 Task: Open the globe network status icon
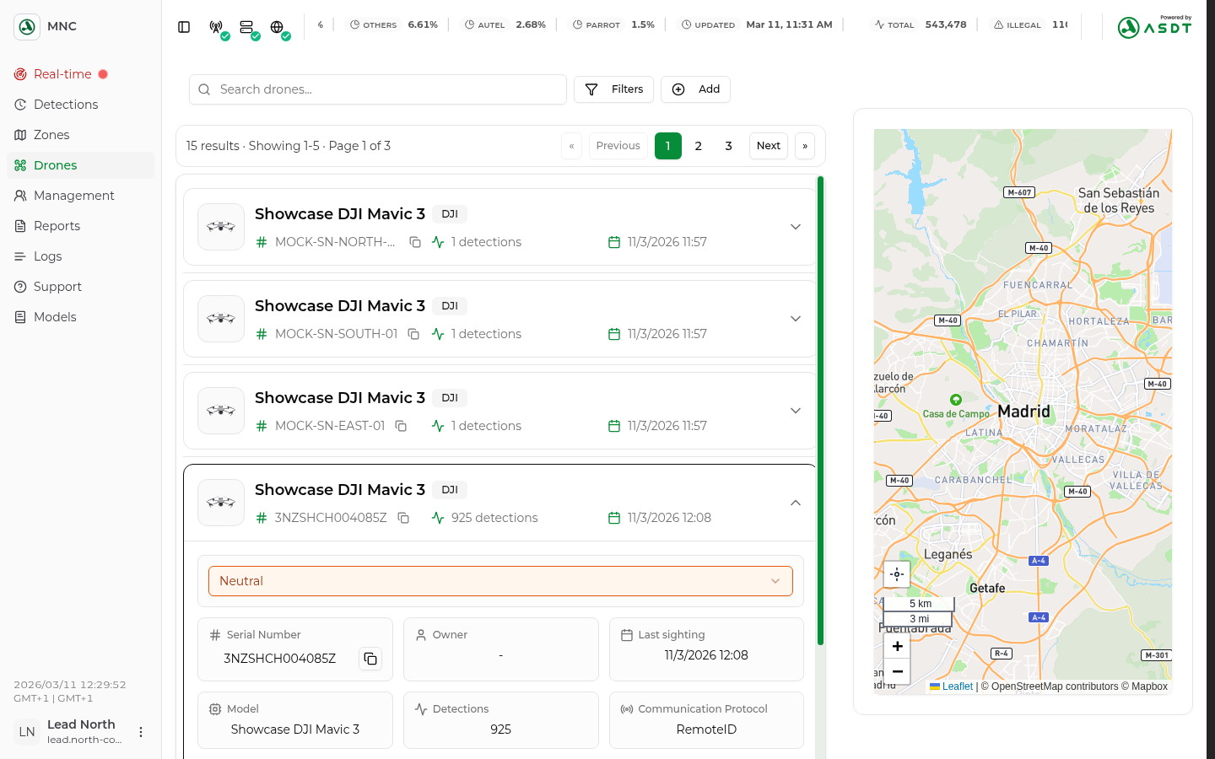(278, 27)
